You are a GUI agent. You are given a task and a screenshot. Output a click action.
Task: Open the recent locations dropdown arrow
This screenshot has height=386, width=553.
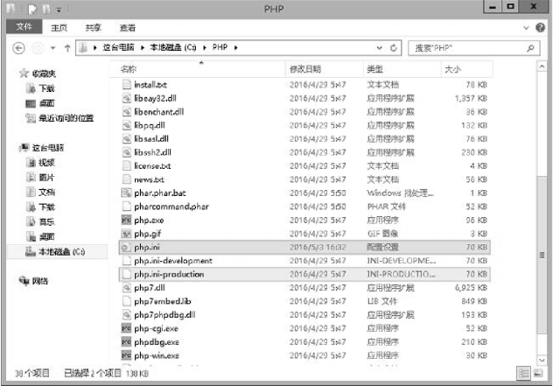[52, 48]
